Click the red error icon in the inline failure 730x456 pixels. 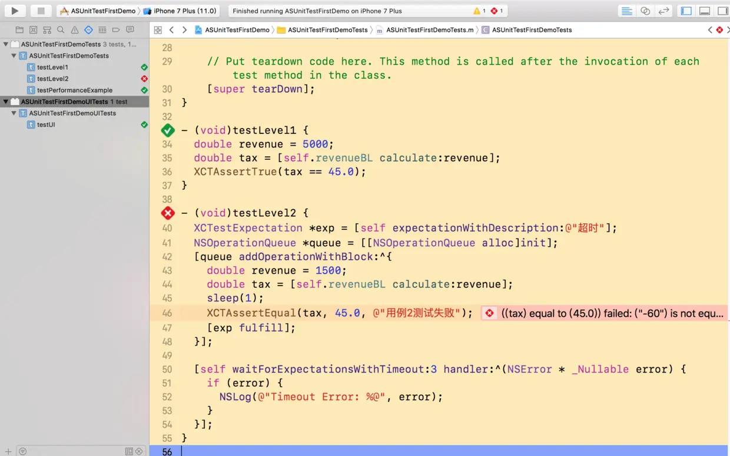[489, 313]
